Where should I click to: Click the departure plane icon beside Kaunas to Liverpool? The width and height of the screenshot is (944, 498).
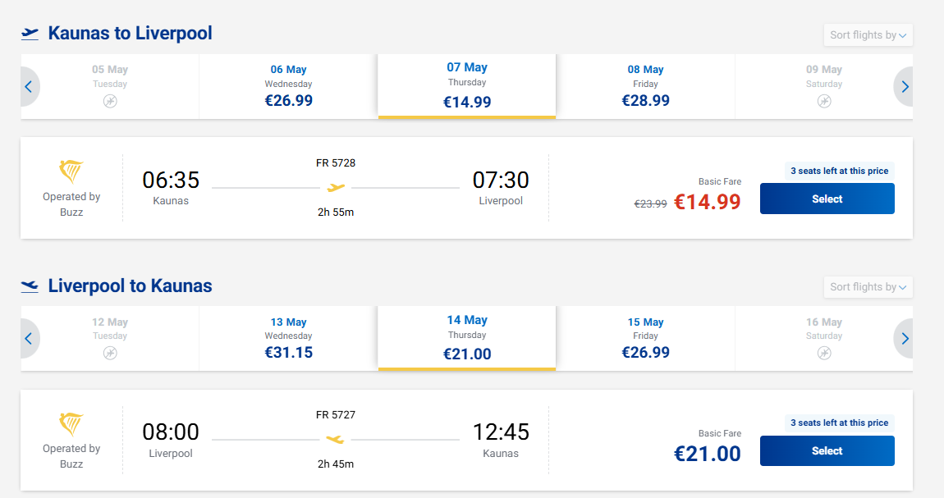(x=30, y=34)
